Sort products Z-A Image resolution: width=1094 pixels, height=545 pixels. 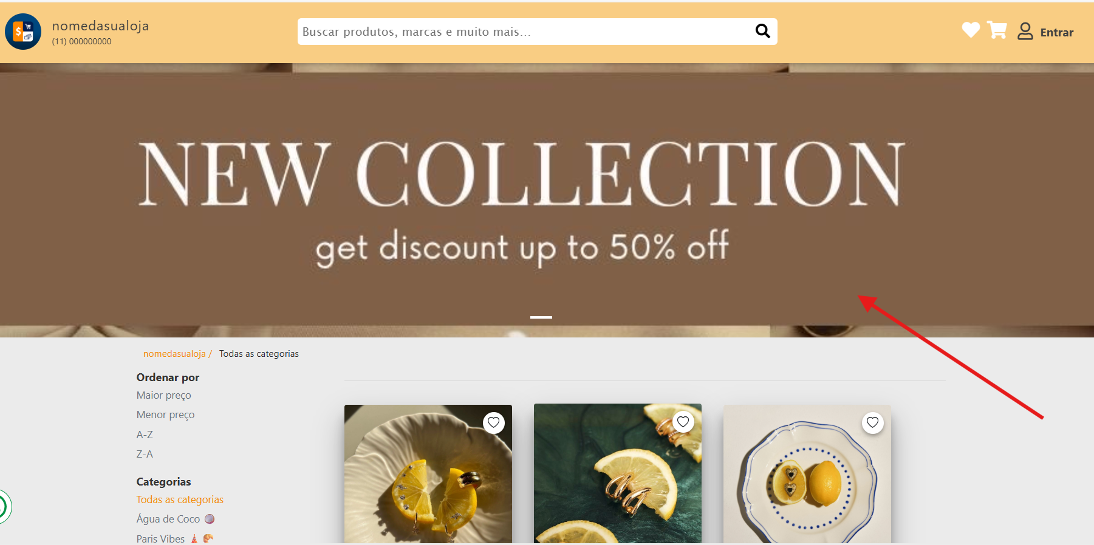tap(145, 454)
